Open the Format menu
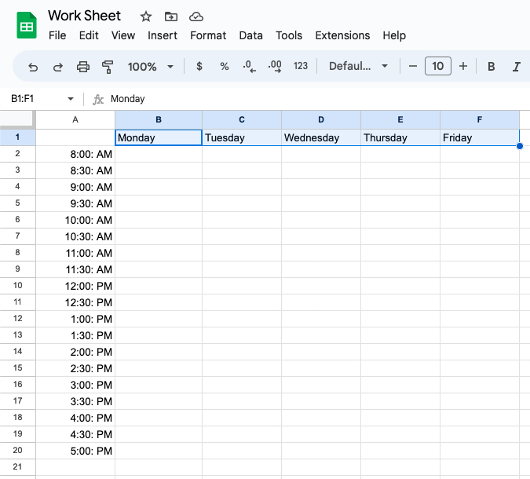The height and width of the screenshot is (479, 530). coord(208,35)
